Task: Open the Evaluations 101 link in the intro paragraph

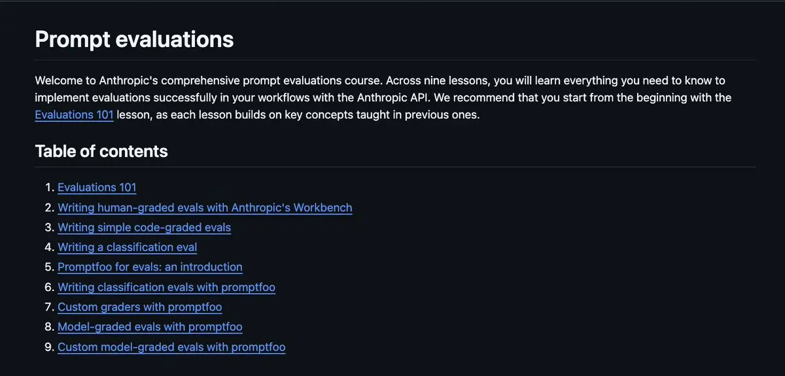Action: [74, 115]
